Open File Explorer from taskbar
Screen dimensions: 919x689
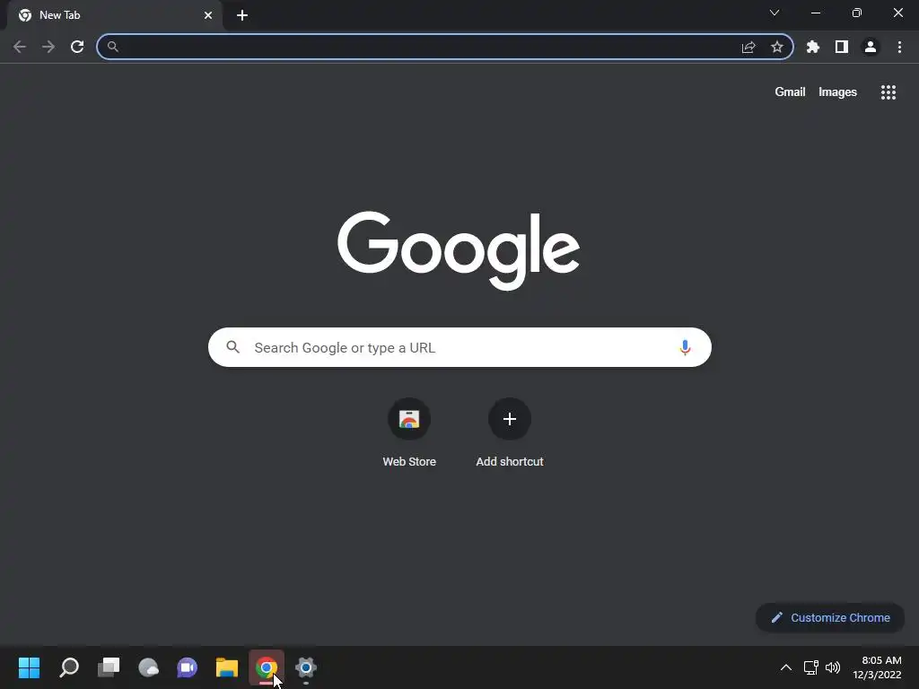[x=227, y=667]
